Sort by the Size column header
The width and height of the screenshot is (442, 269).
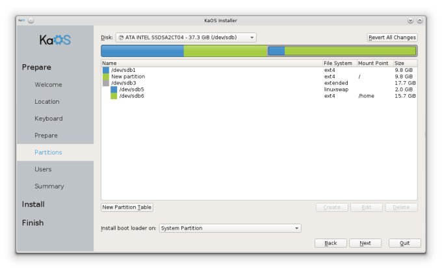(405, 64)
